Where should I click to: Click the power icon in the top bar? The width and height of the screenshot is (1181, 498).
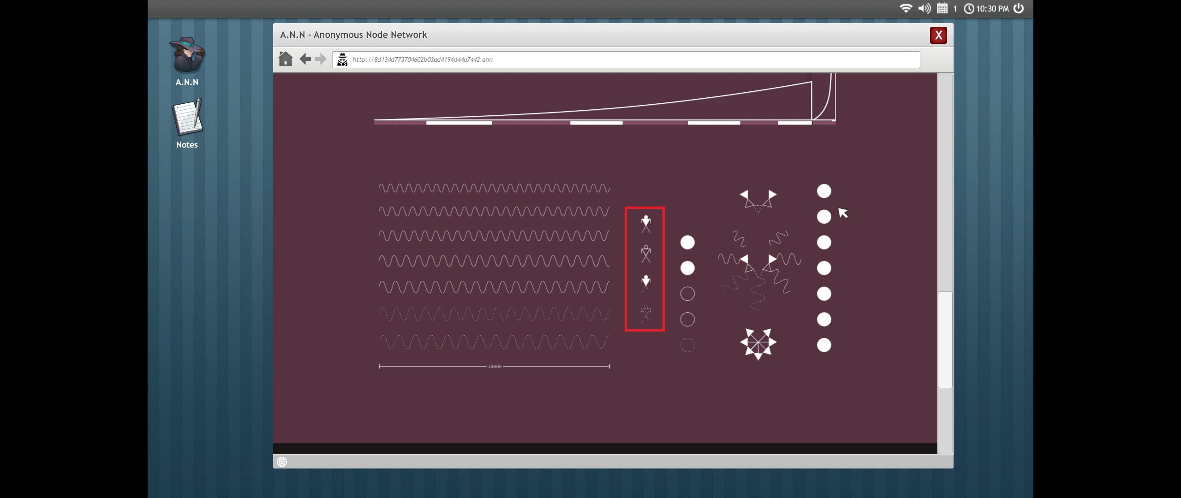(1019, 8)
